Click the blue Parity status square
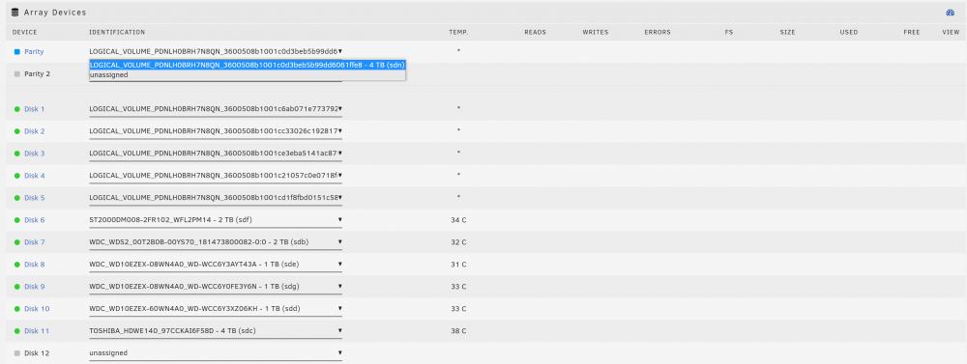The width and height of the screenshot is (967, 364). 17,52
